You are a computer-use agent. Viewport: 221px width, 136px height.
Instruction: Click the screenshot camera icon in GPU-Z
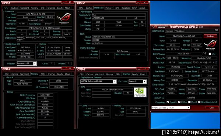pyautogui.click(x=217, y=31)
